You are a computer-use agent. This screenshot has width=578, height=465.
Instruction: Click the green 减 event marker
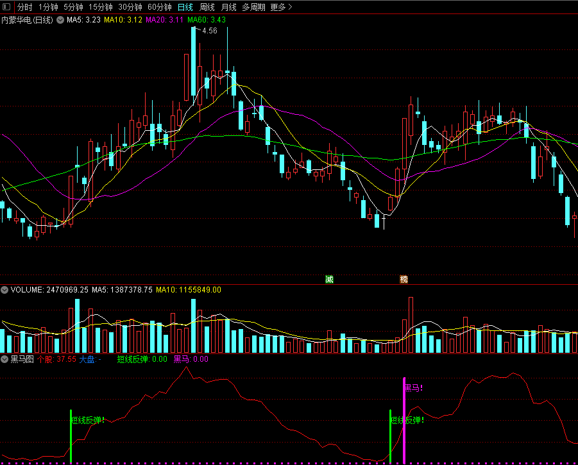[x=329, y=279]
